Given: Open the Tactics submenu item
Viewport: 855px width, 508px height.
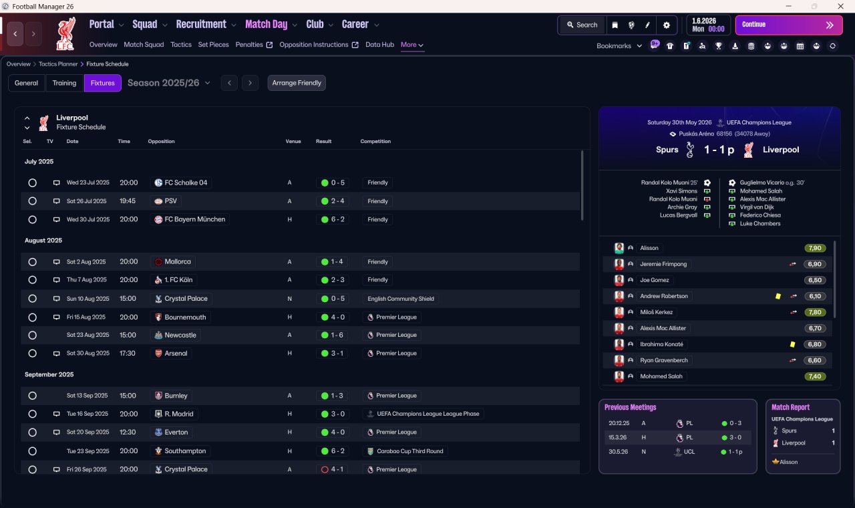Looking at the screenshot, I should point(181,45).
